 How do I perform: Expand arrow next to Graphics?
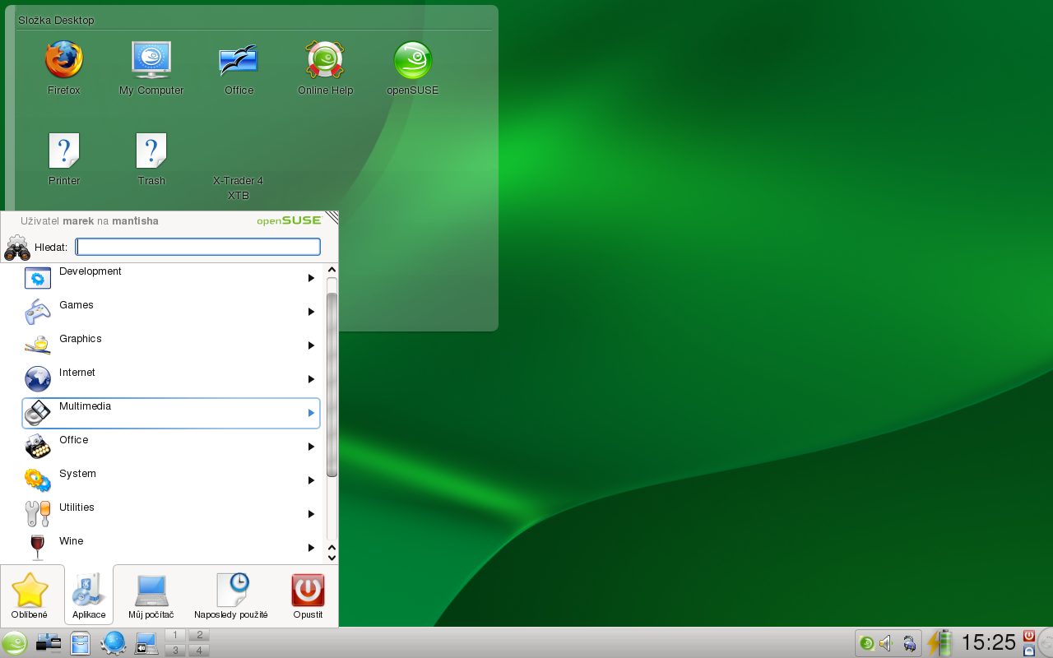pyautogui.click(x=311, y=345)
